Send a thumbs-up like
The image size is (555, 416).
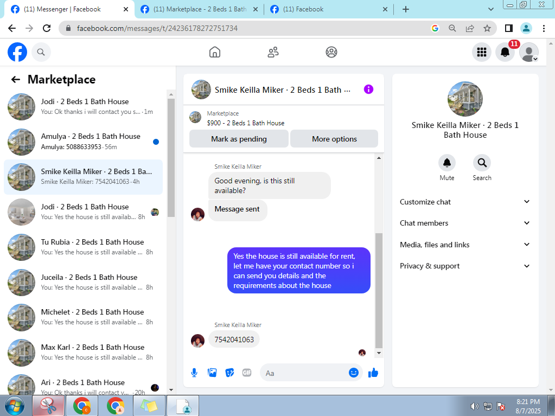click(x=373, y=373)
